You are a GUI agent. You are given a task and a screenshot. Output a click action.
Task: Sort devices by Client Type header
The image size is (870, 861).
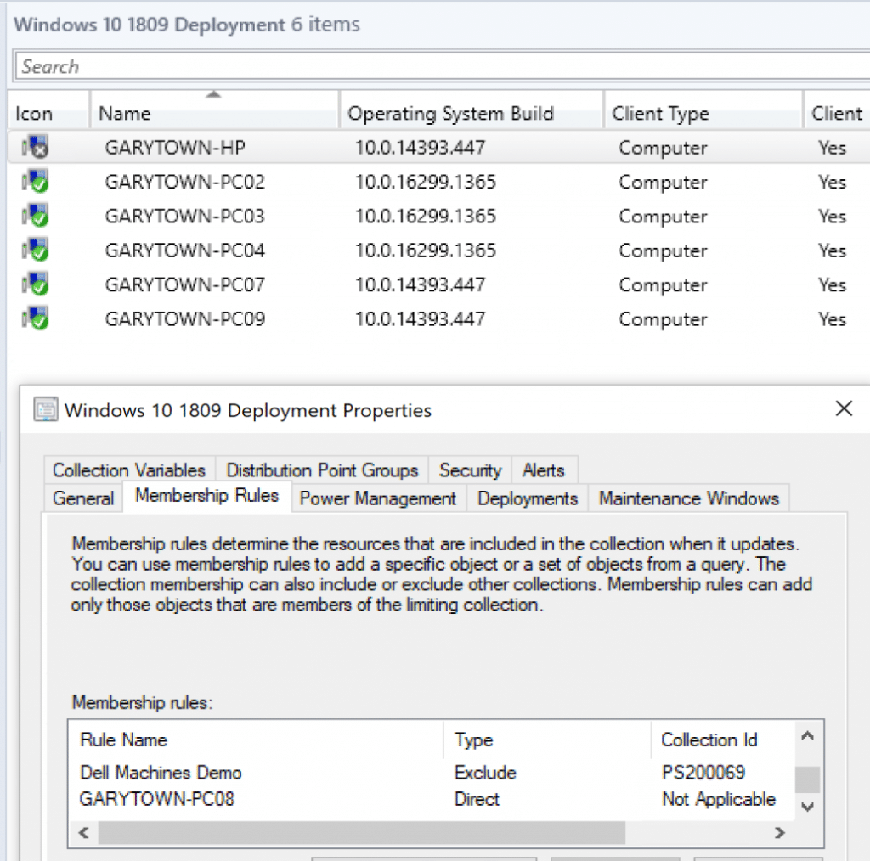tap(660, 114)
